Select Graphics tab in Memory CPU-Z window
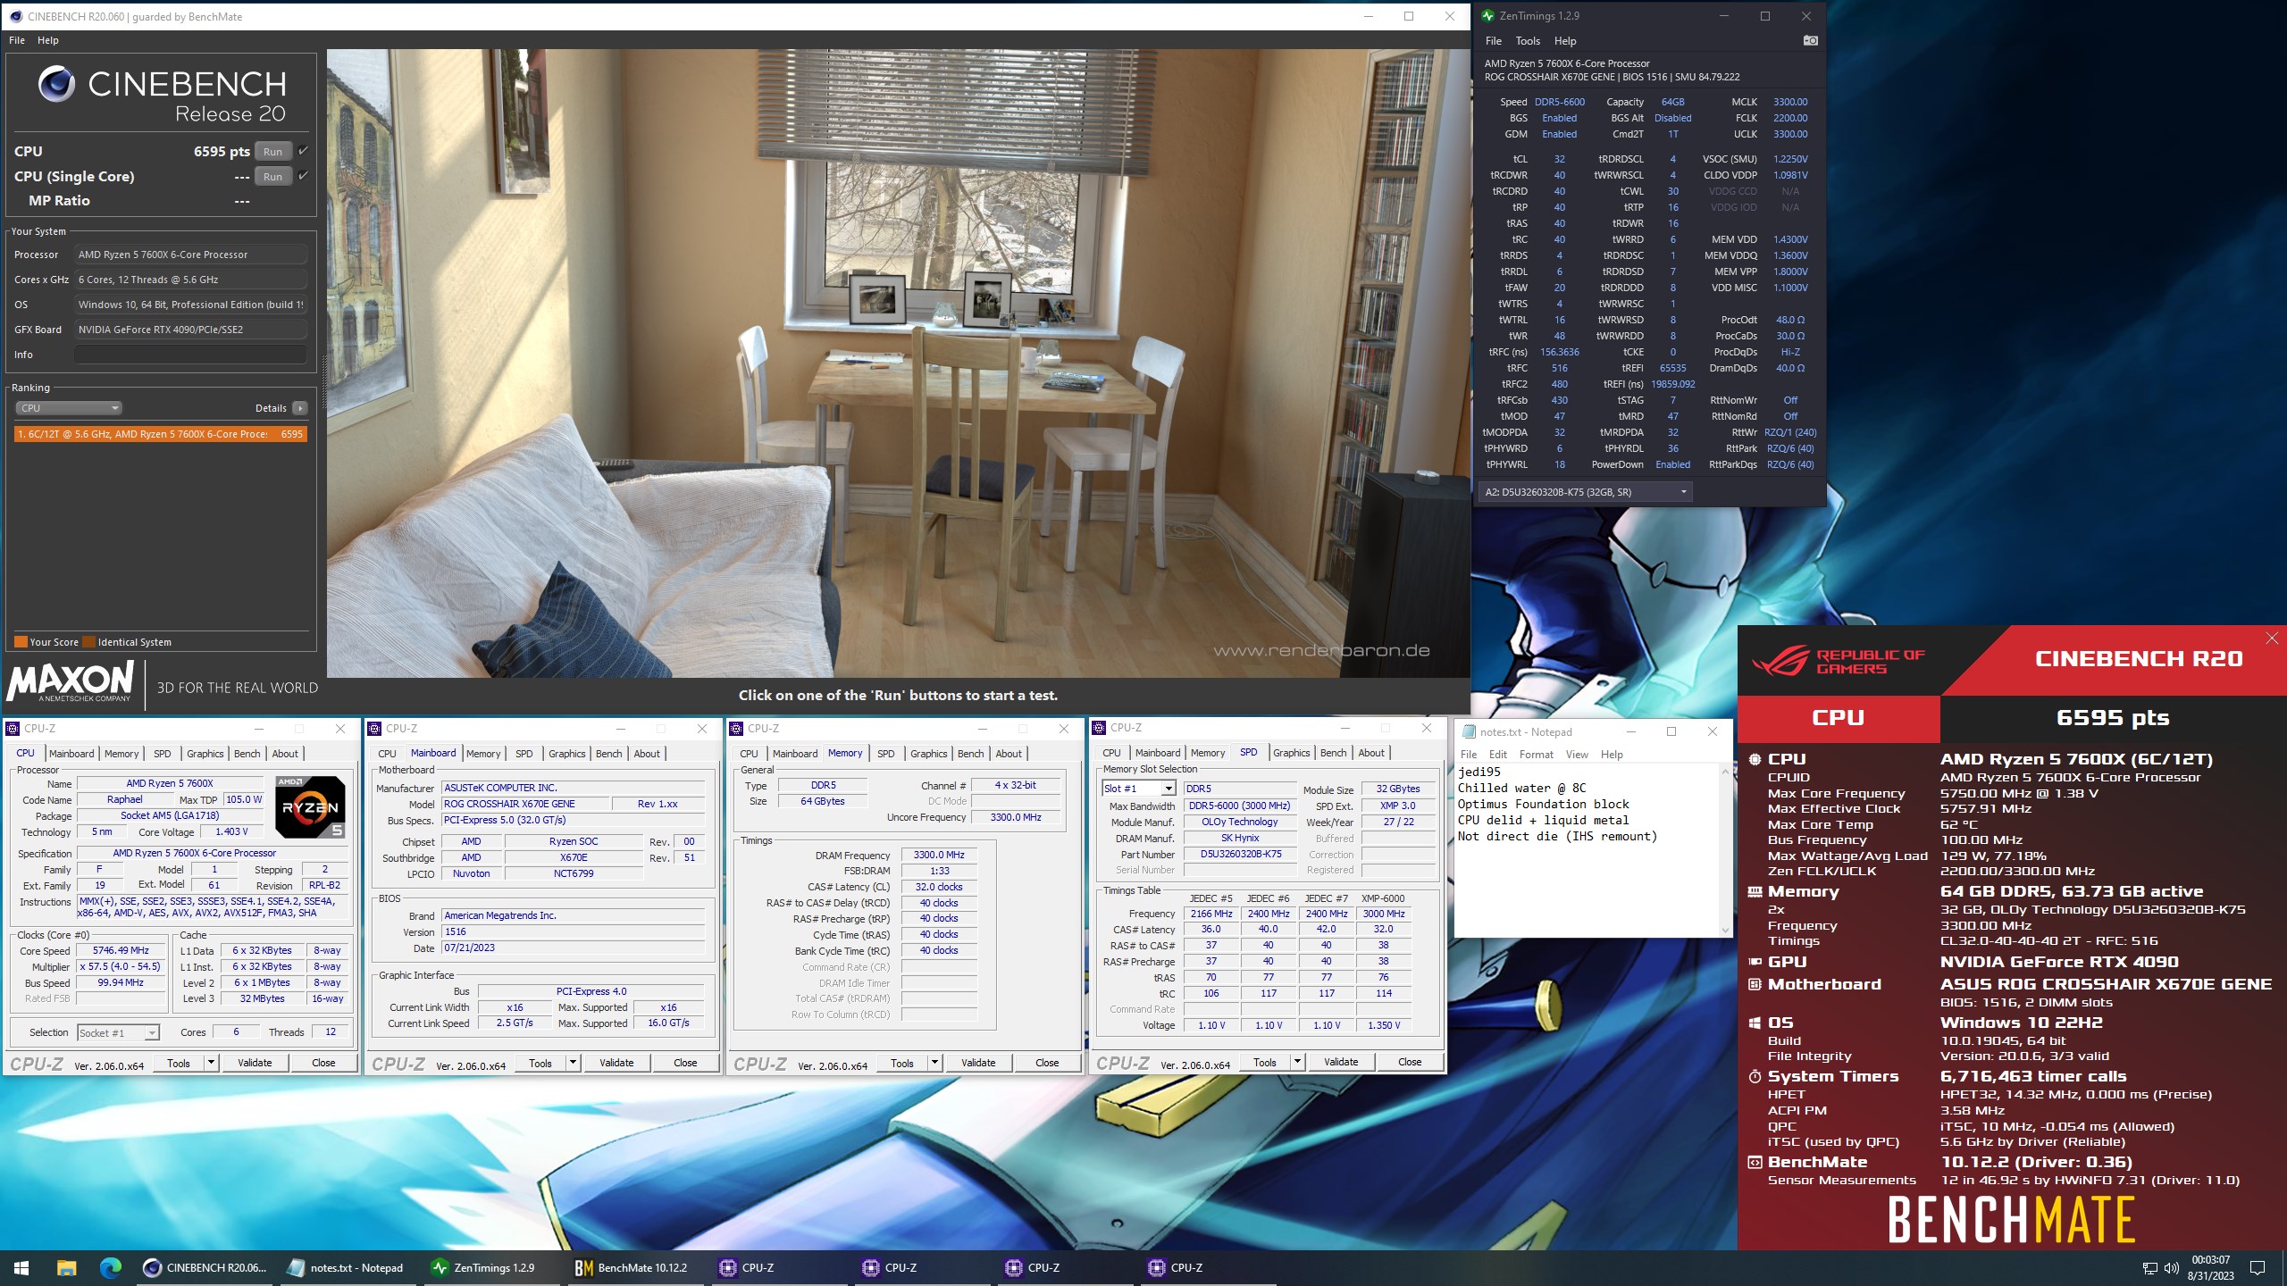This screenshot has height=1286, width=2287. [x=929, y=754]
